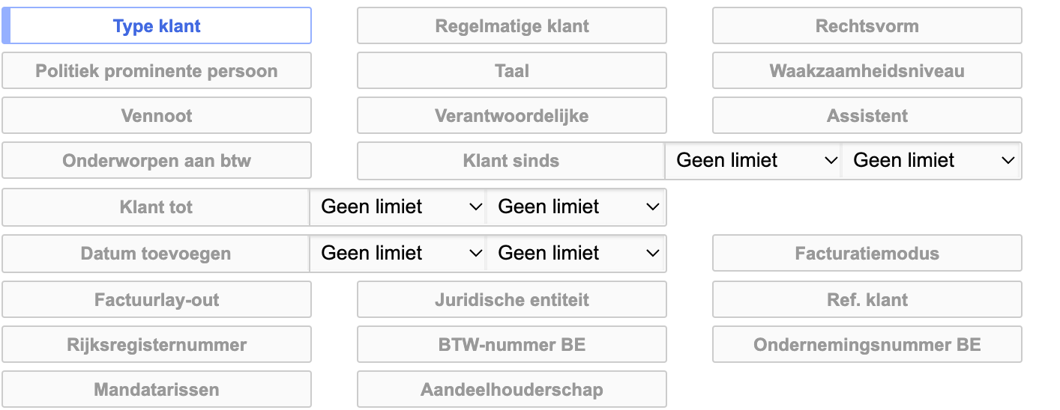This screenshot has height=410, width=1060.
Task: Open second Klant sinds limit dropdown
Action: [x=933, y=161]
